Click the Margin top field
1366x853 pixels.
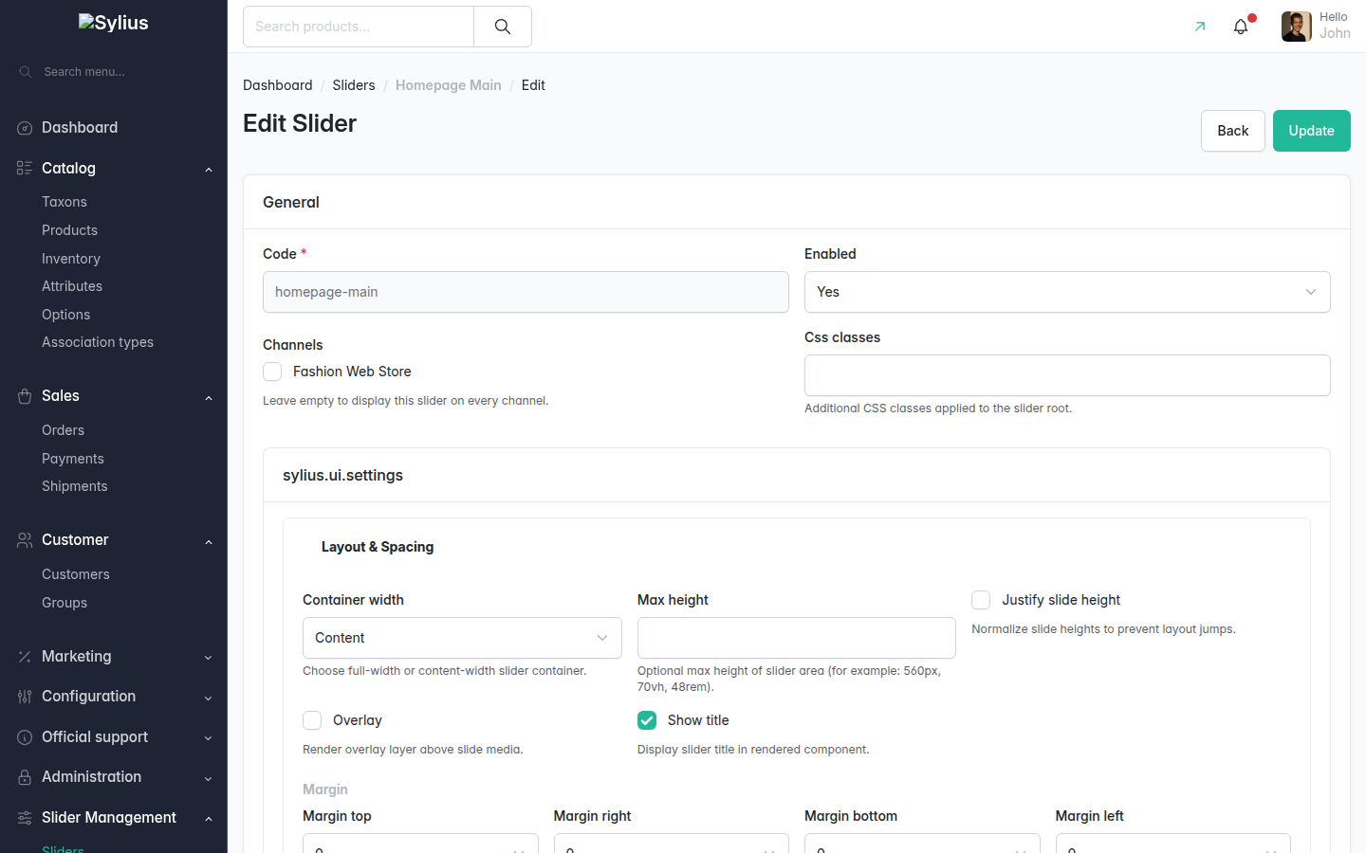pos(420,844)
